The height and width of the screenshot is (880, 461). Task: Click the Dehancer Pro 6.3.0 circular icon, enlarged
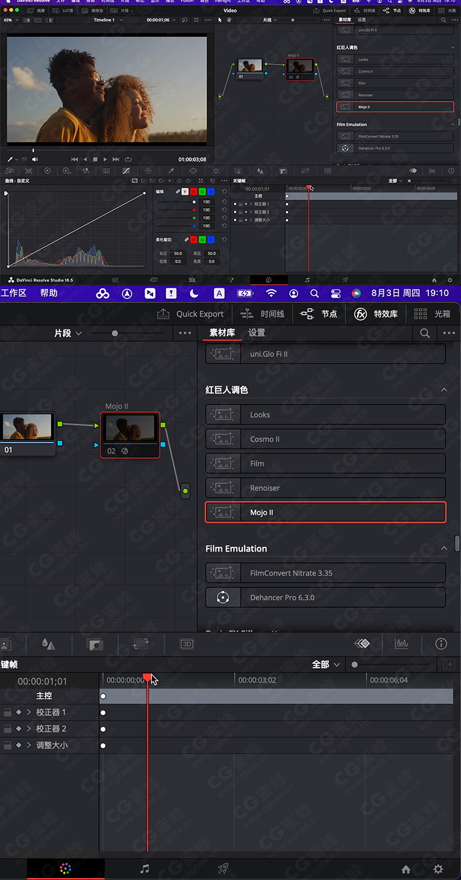223,597
